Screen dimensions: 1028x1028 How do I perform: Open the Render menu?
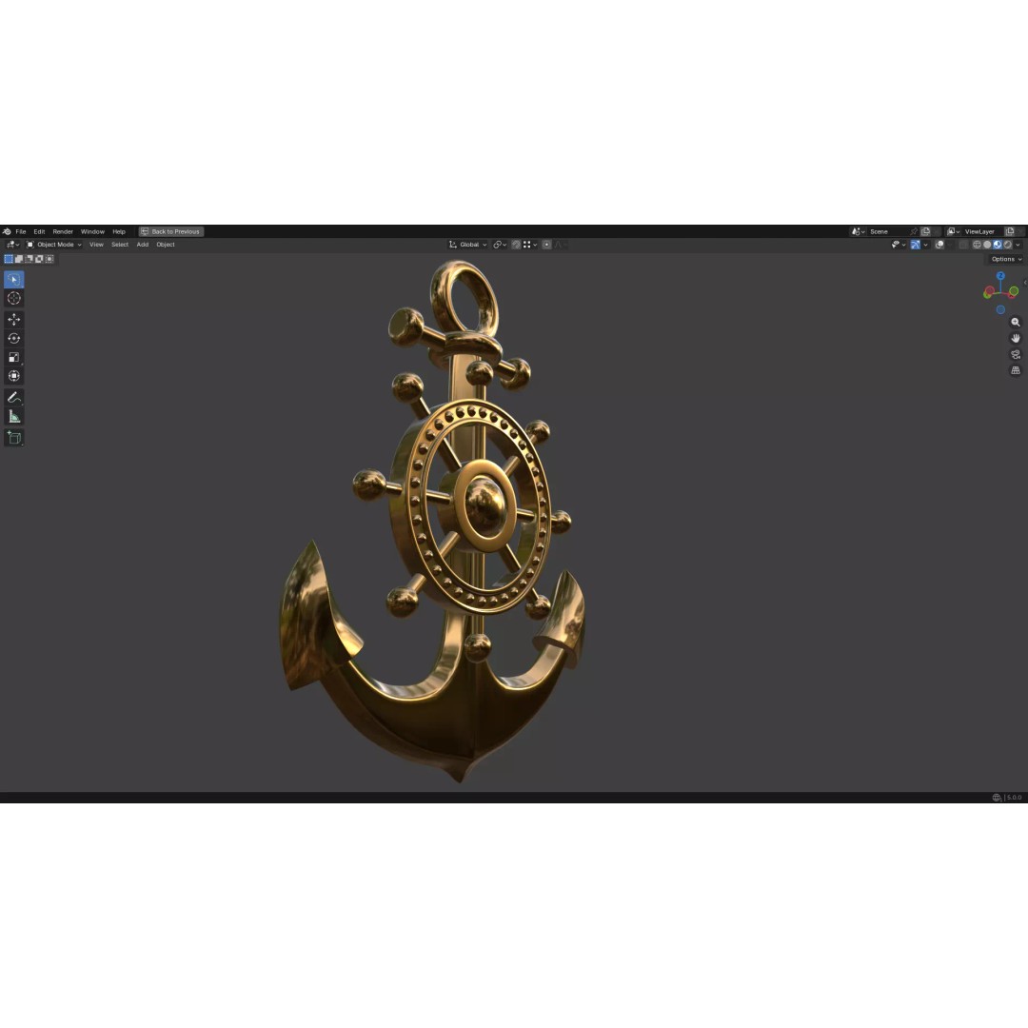pyautogui.click(x=63, y=231)
